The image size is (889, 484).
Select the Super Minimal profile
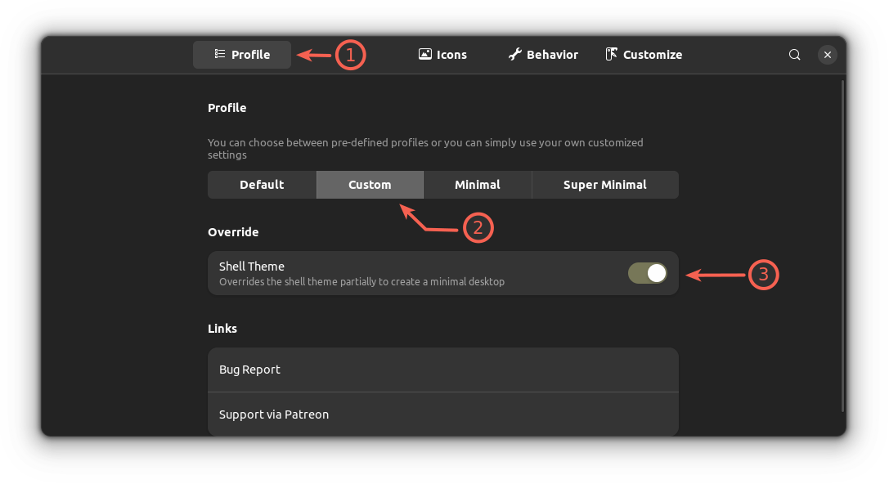[605, 185]
